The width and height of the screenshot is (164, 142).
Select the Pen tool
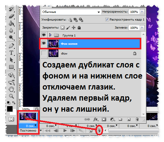pos(11,46)
